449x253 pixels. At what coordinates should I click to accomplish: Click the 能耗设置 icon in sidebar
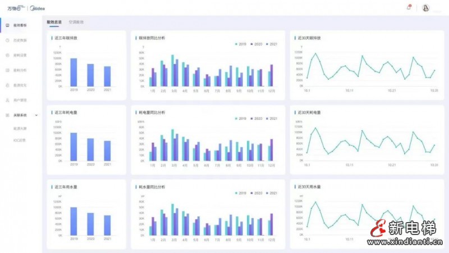coord(7,55)
